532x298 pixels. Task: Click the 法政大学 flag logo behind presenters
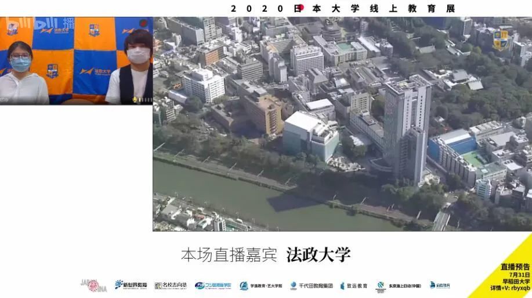[x=95, y=71]
